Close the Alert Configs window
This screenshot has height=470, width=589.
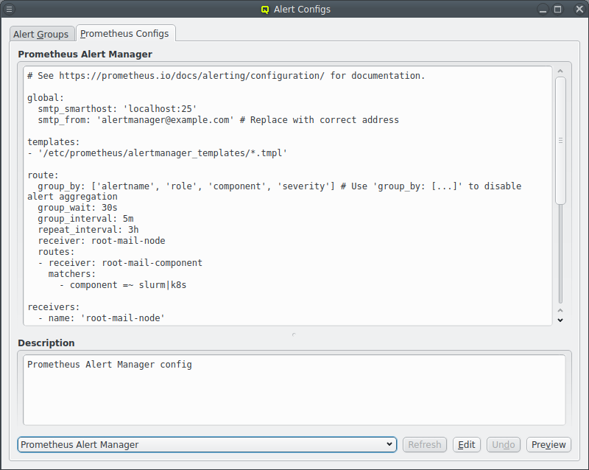click(x=579, y=10)
